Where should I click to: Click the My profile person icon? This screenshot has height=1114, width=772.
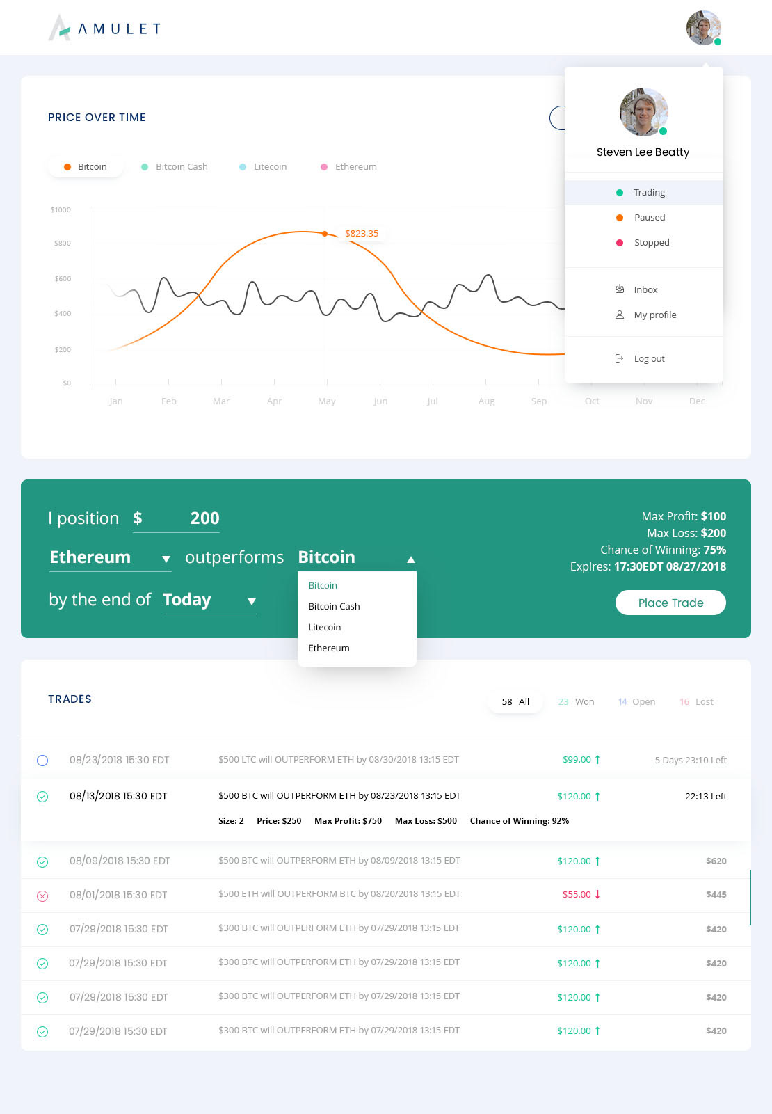click(619, 315)
